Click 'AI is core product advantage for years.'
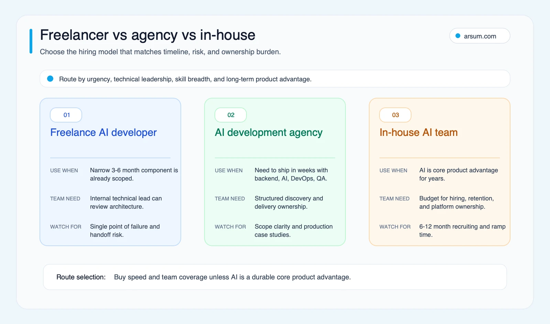The image size is (550, 324). tap(459, 174)
